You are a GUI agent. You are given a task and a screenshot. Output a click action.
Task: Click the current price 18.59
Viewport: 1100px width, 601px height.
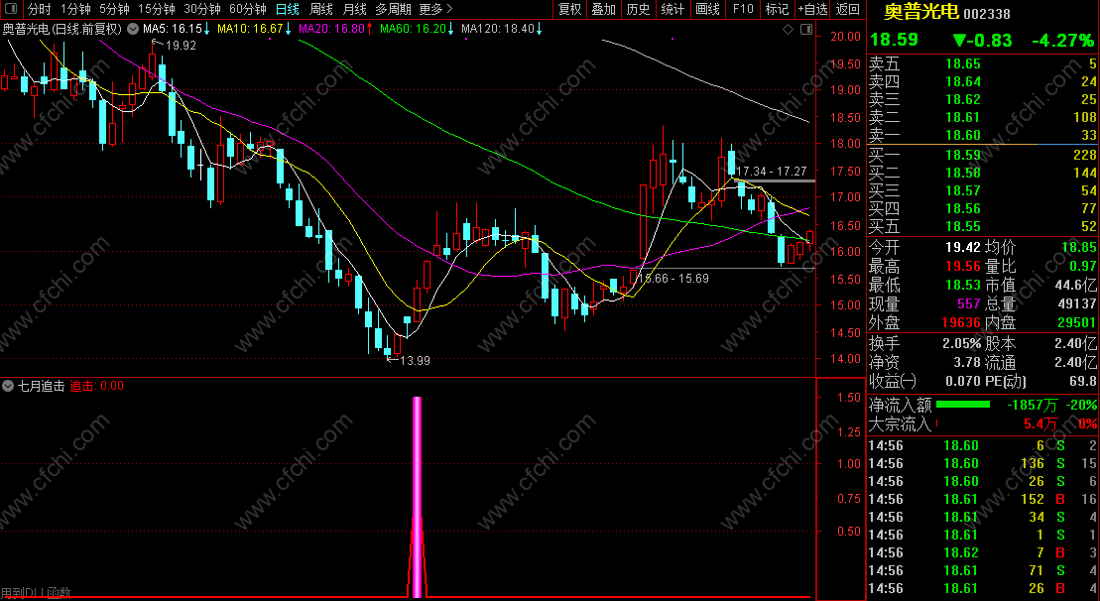(894, 40)
